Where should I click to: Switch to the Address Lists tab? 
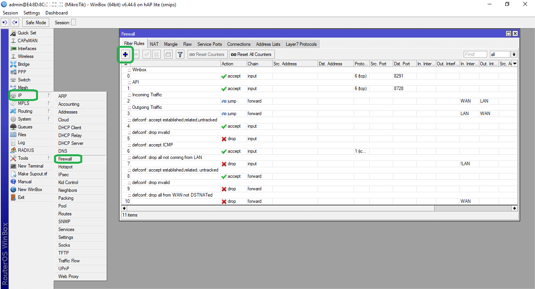(x=268, y=44)
